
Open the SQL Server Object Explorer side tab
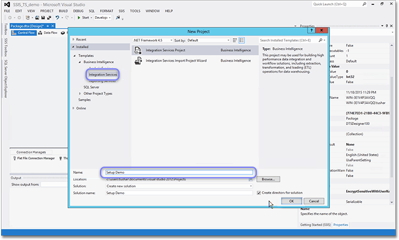click(6, 79)
